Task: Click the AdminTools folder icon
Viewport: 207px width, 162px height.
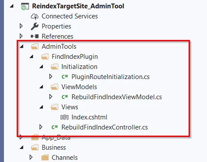Action: (35, 47)
